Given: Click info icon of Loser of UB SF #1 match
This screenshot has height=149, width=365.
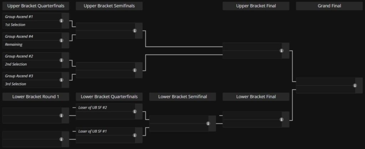Looking at the screenshot, I should pos(135,135).
